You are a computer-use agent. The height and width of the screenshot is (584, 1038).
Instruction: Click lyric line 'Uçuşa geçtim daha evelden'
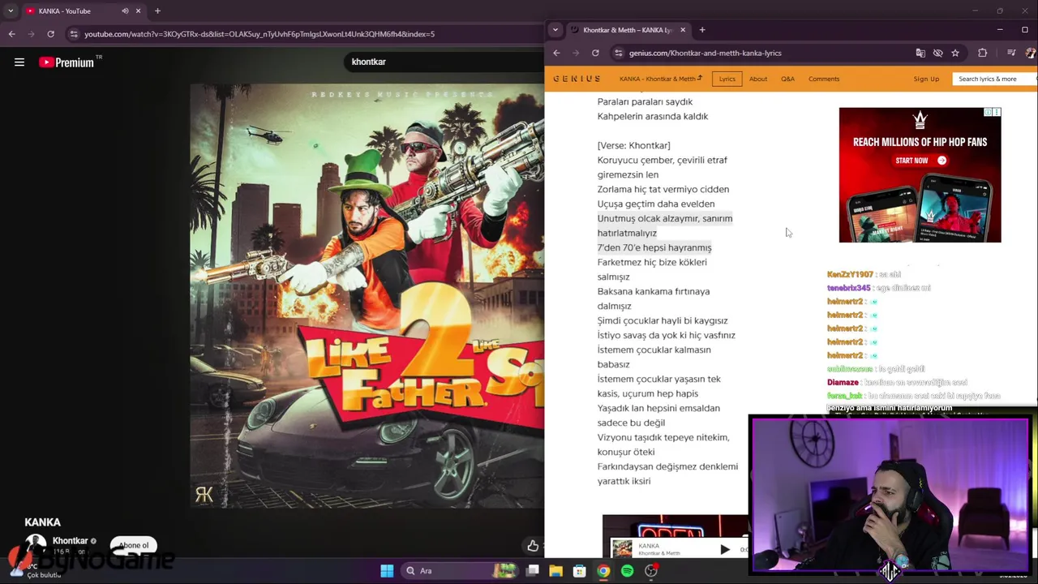(656, 204)
